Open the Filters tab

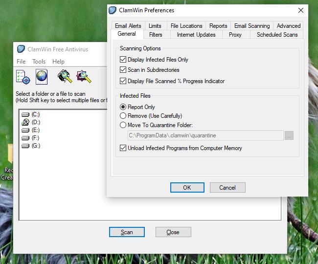point(156,35)
